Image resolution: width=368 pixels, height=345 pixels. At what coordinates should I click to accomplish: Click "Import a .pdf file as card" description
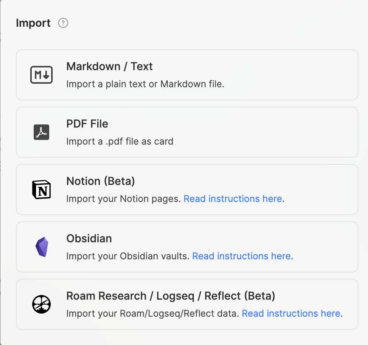pyautogui.click(x=120, y=141)
